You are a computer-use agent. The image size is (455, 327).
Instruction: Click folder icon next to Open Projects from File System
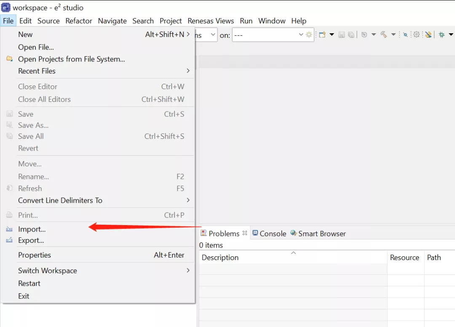9,59
